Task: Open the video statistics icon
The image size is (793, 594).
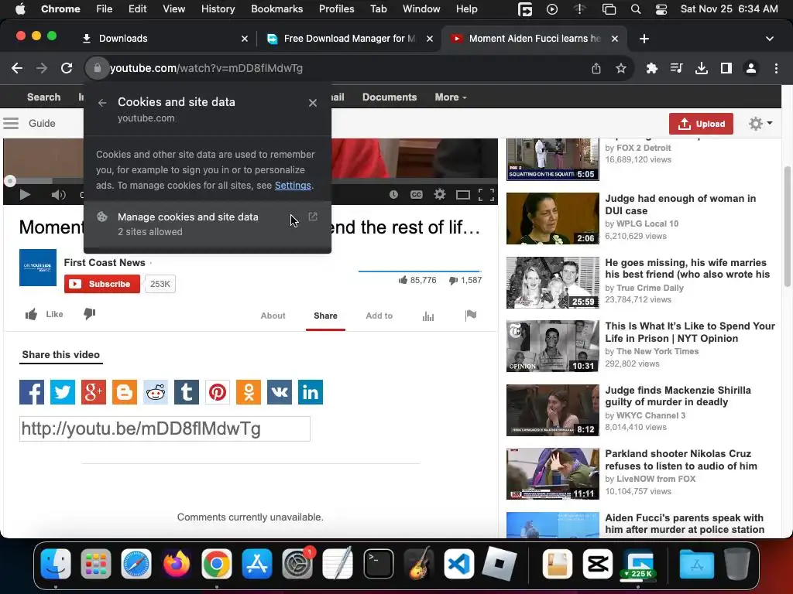Action: [x=427, y=316]
